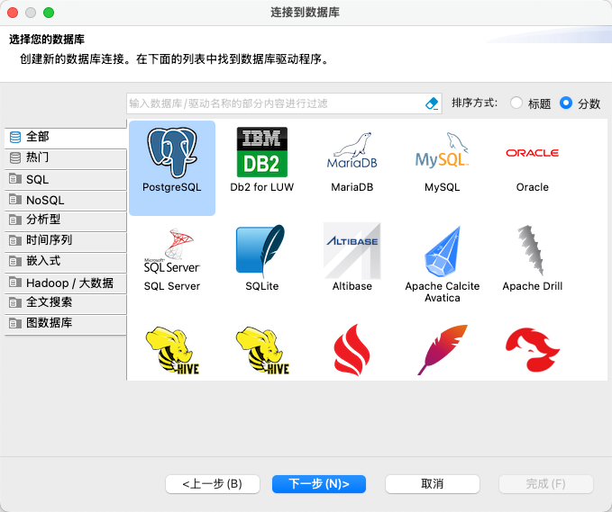The image size is (612, 512).
Task: Proceed with 下一步 (N)> button
Action: (x=319, y=484)
